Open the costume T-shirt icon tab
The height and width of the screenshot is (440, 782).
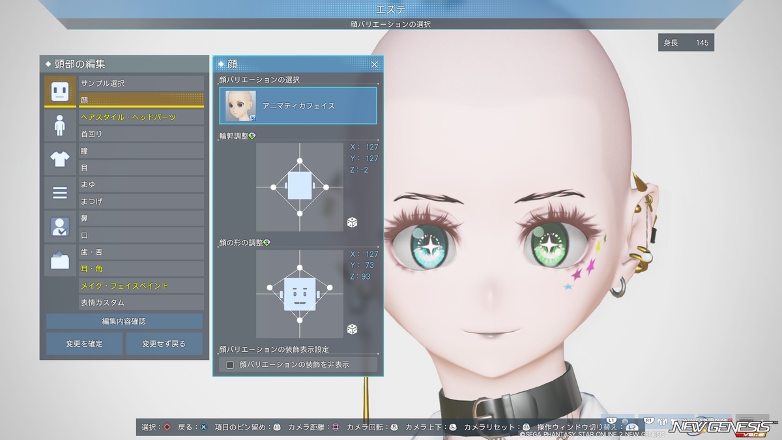[60, 159]
